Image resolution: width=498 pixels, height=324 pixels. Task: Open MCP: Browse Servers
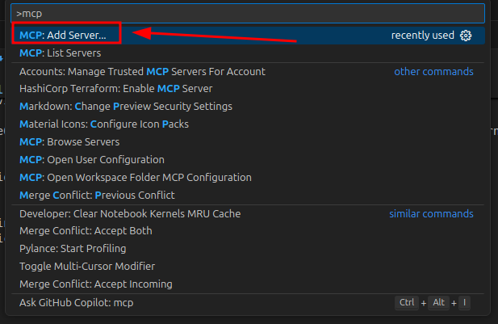[x=69, y=142]
